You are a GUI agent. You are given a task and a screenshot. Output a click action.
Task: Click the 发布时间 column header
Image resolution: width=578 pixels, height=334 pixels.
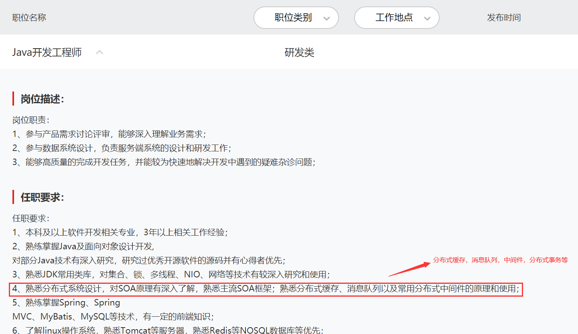pyautogui.click(x=504, y=18)
